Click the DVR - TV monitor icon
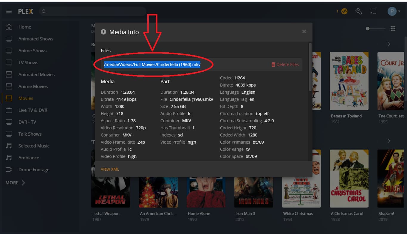Screen dimensions: 407x234 pos(9,122)
